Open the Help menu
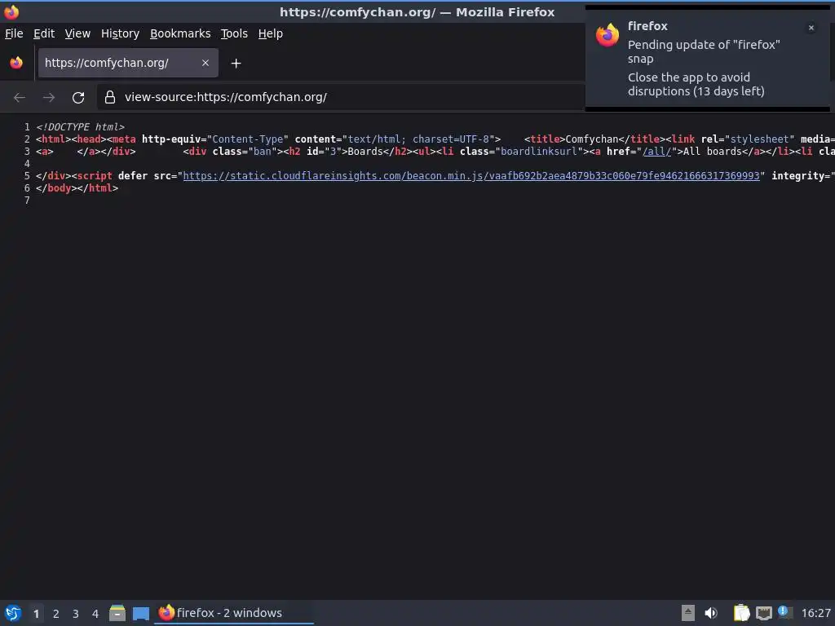This screenshot has height=626, width=835. click(271, 33)
